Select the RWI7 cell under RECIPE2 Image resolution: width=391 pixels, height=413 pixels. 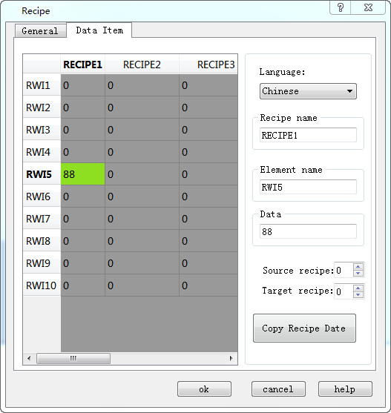pos(142,219)
